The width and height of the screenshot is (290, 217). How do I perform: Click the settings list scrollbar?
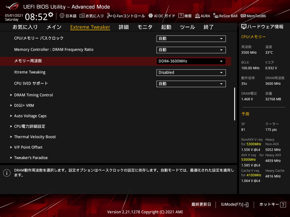point(234,104)
